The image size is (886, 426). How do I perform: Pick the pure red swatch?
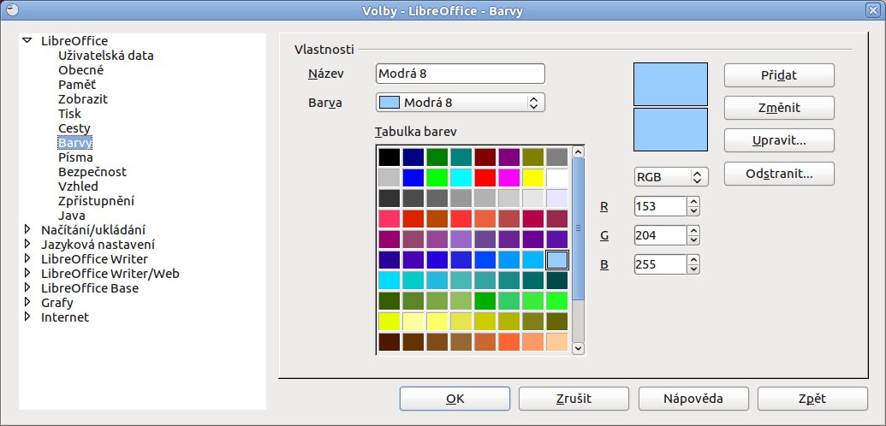485,178
